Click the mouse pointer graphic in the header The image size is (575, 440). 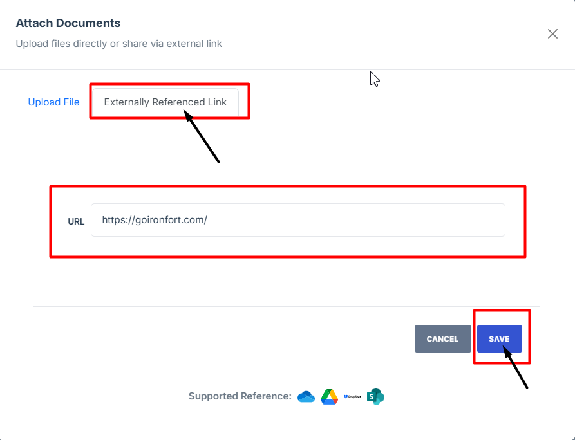click(374, 78)
